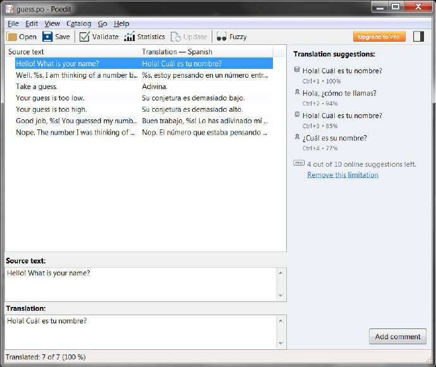The width and height of the screenshot is (436, 367).
Task: Click the Validate checkmark icon
Action: pyautogui.click(x=84, y=37)
